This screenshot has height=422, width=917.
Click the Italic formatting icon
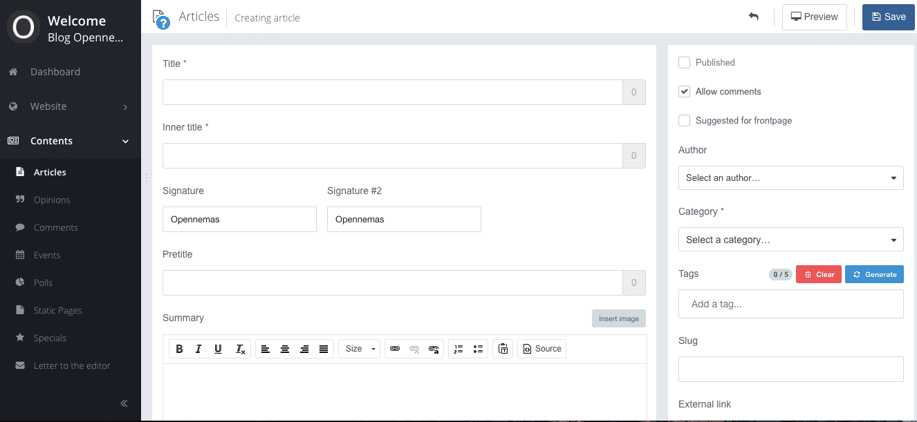198,349
